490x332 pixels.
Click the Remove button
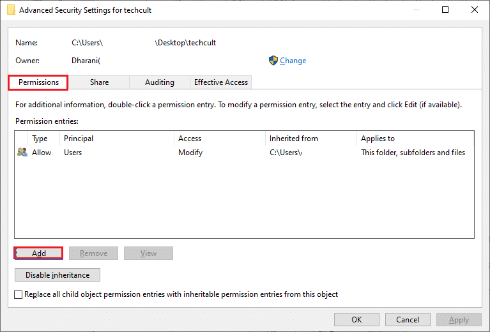click(x=93, y=253)
